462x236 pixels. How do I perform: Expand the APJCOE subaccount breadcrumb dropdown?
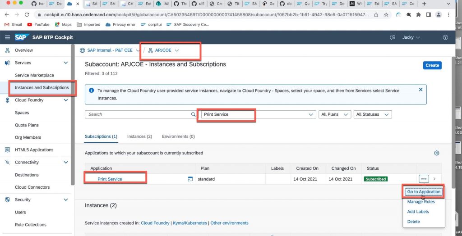pos(177,50)
